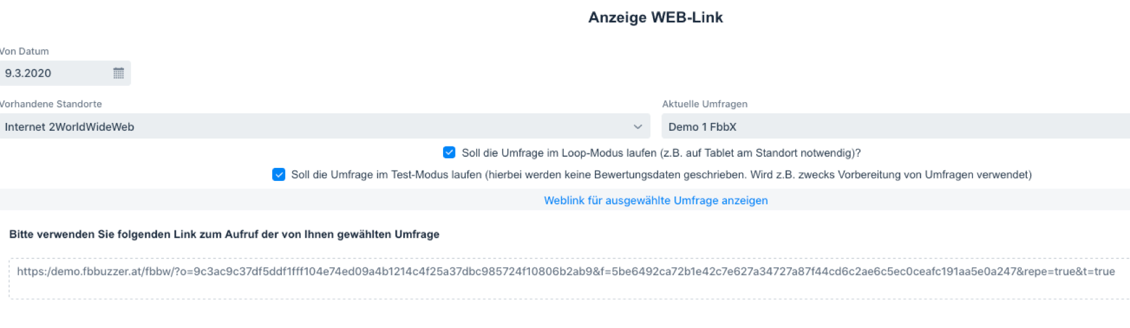
Task: Click the 'Von Datum' field label
Action: 24,51
